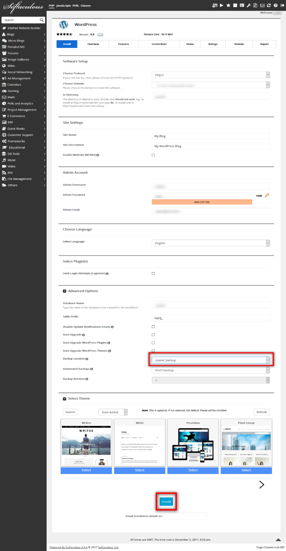Viewport: 286px width, 551px height.
Task: Open the Powered By Softaculous link
Action: click(69, 547)
